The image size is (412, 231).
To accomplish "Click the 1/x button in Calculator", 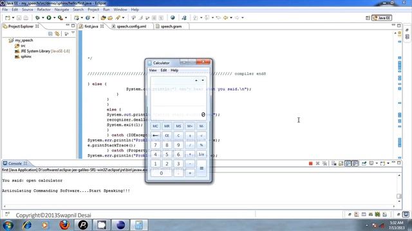I will [x=201, y=155].
